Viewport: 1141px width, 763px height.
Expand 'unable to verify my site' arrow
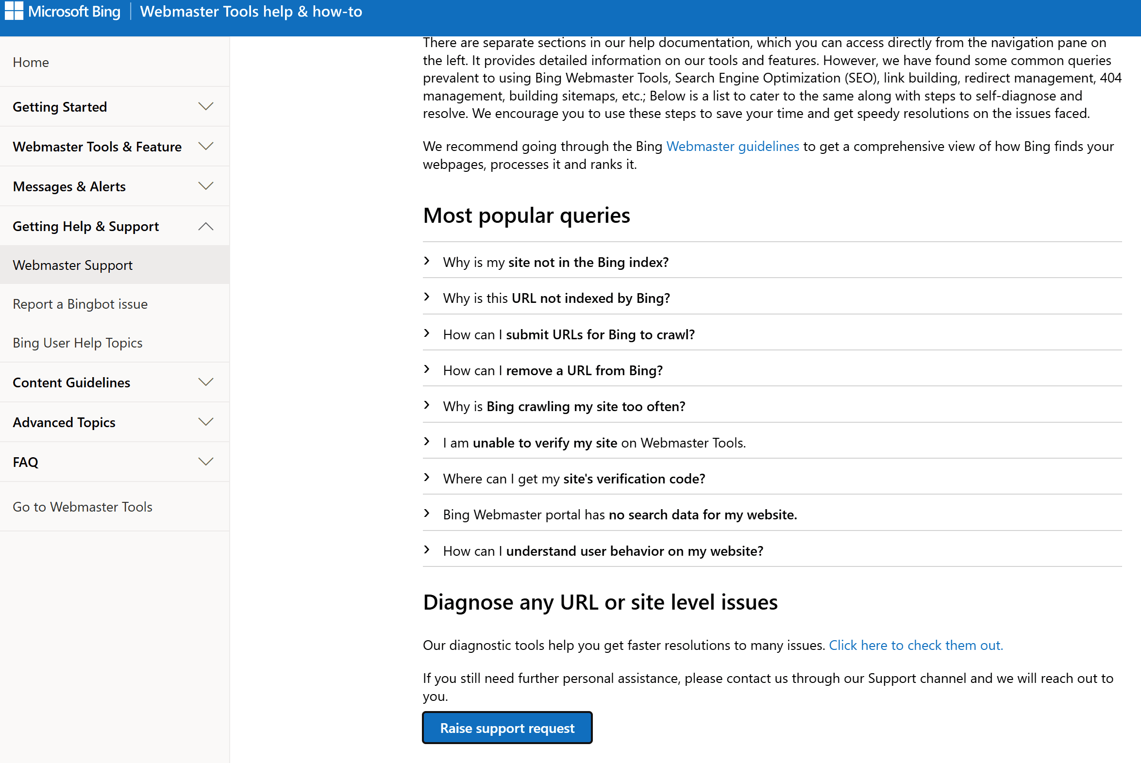pyautogui.click(x=427, y=442)
